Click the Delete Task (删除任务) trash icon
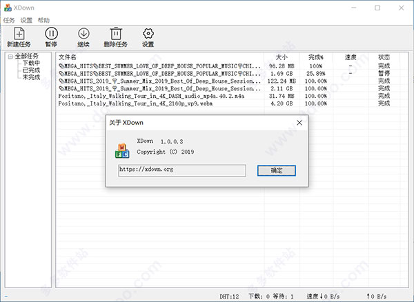 click(x=116, y=34)
